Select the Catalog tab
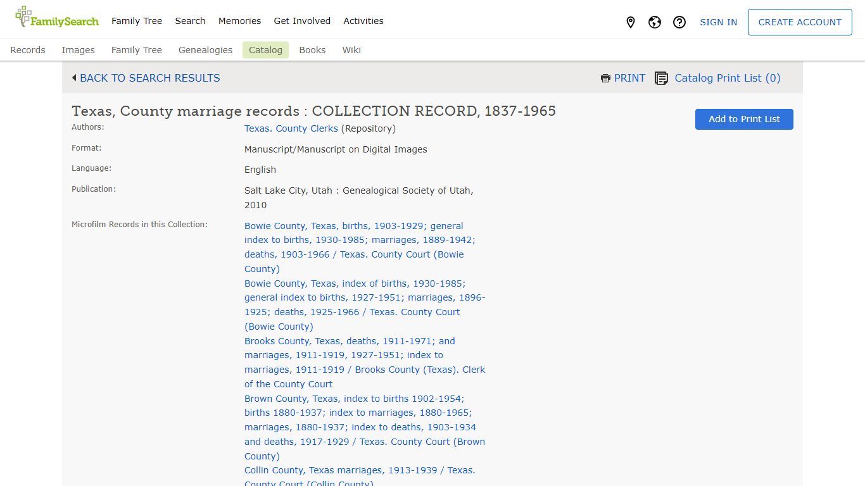 tap(265, 50)
